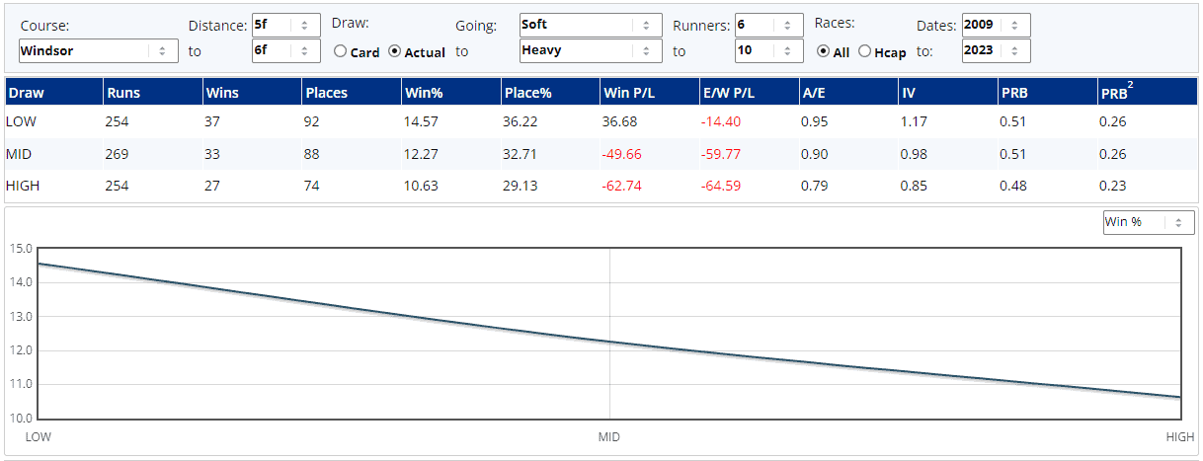Open the Course dropdown showing Windsor
Viewport: 1203px width, 461px height.
tap(98, 50)
